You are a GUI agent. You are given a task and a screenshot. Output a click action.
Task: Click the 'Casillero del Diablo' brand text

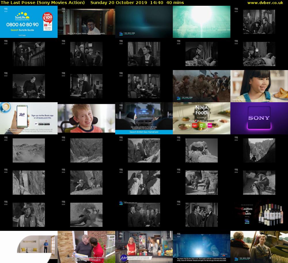tap(247, 211)
